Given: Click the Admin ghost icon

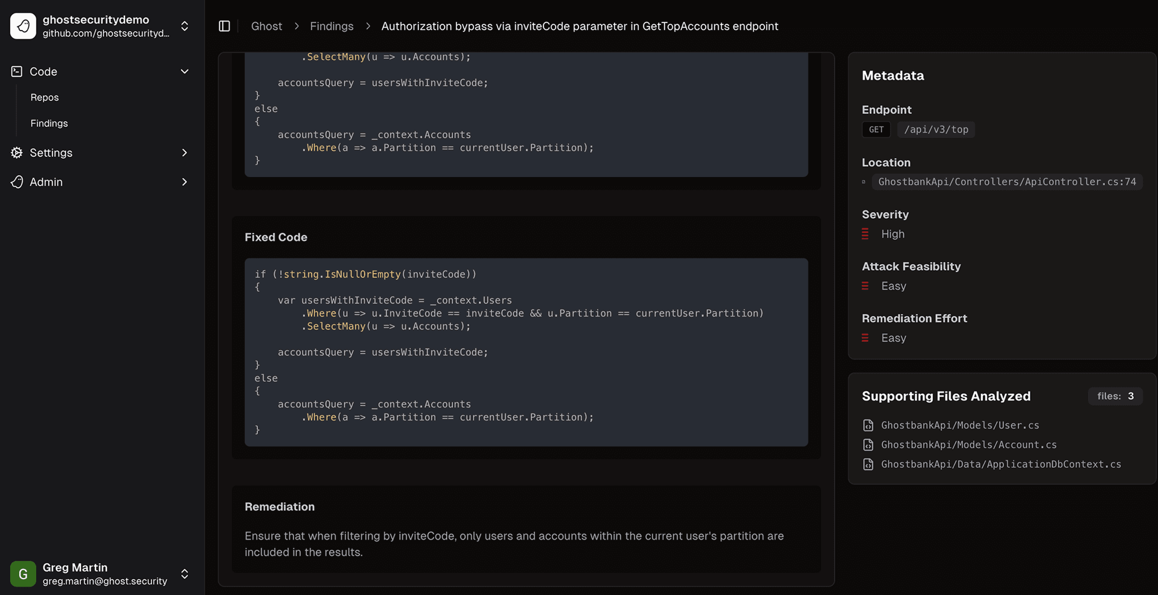Looking at the screenshot, I should [x=17, y=182].
